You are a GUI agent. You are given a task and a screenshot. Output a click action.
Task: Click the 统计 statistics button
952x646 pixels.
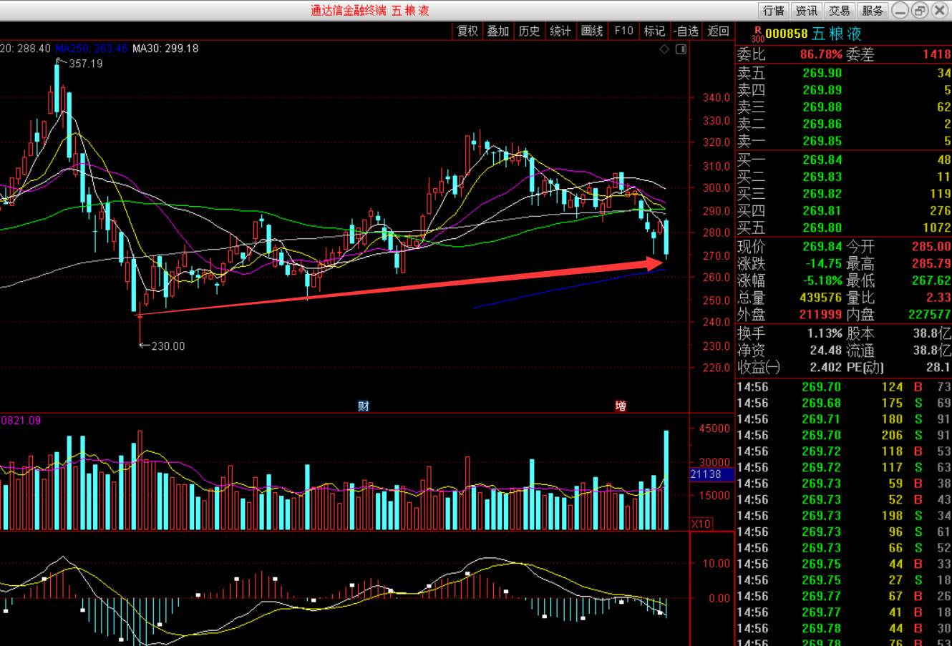pyautogui.click(x=560, y=31)
